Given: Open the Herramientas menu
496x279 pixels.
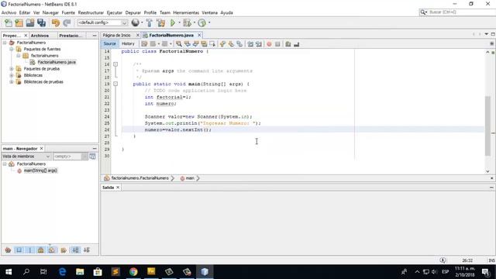Looking at the screenshot, I should (186, 12).
